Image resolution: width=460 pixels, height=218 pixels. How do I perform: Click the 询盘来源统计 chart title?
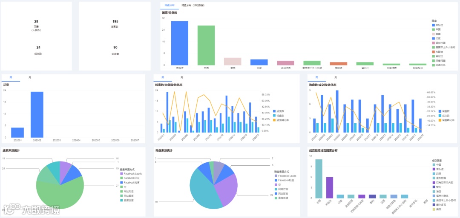click(164, 151)
